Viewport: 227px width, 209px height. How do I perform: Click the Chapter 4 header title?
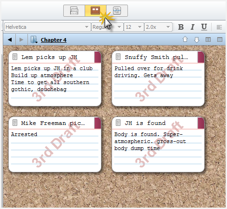click(53, 40)
